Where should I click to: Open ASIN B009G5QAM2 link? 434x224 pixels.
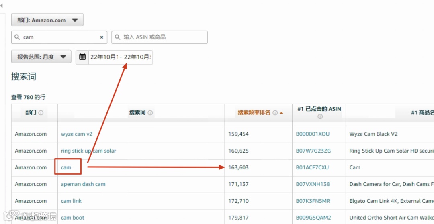[x=313, y=218]
